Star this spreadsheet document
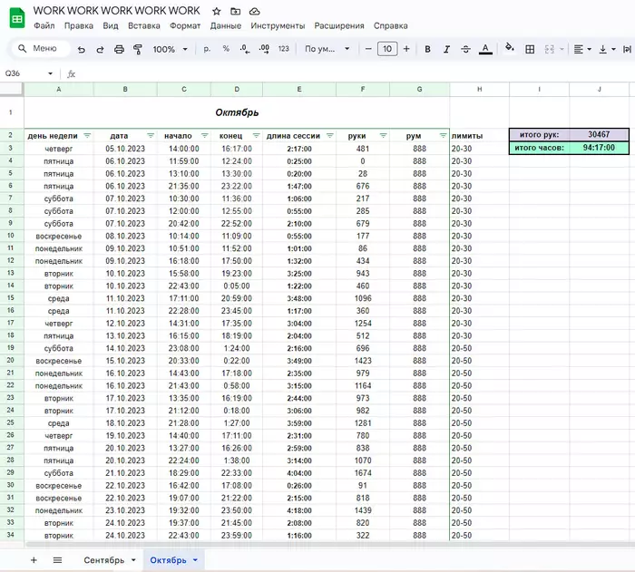The width and height of the screenshot is (635, 572). pos(217,12)
